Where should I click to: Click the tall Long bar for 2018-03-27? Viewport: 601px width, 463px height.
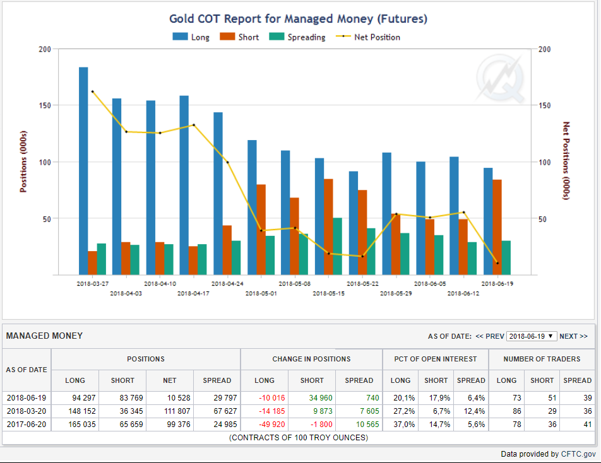pos(83,171)
